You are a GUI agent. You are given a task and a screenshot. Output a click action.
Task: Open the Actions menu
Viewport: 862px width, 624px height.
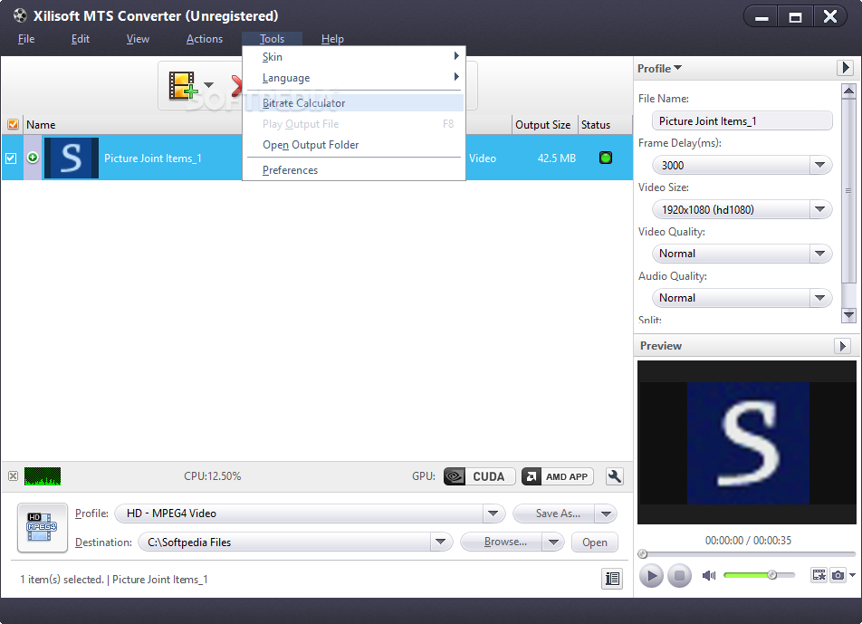(205, 39)
